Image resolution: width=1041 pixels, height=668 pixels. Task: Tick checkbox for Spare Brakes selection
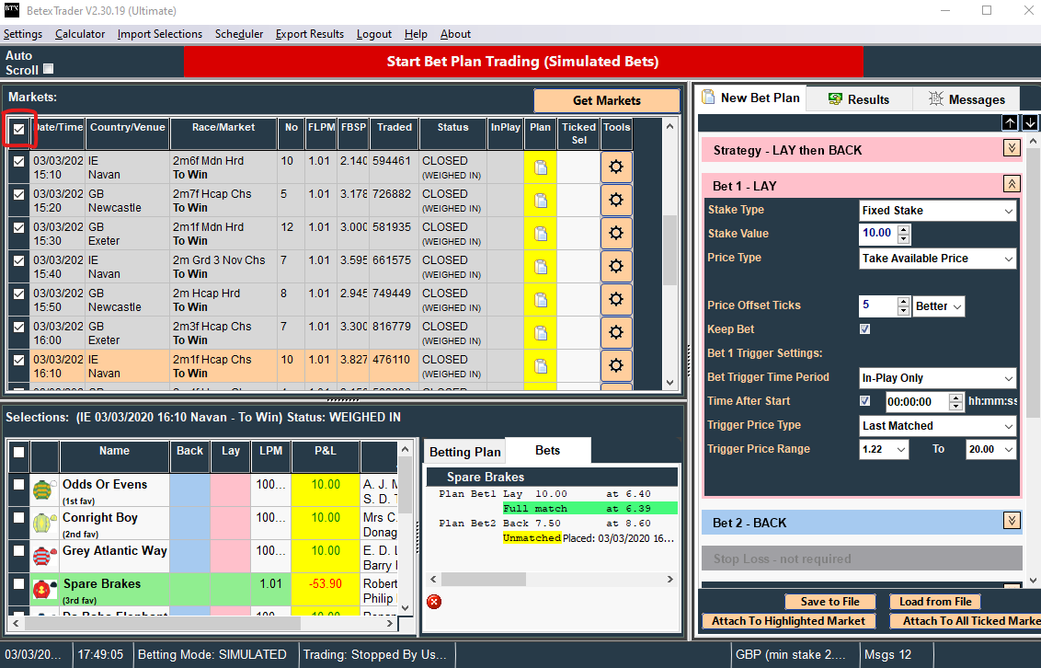18,584
